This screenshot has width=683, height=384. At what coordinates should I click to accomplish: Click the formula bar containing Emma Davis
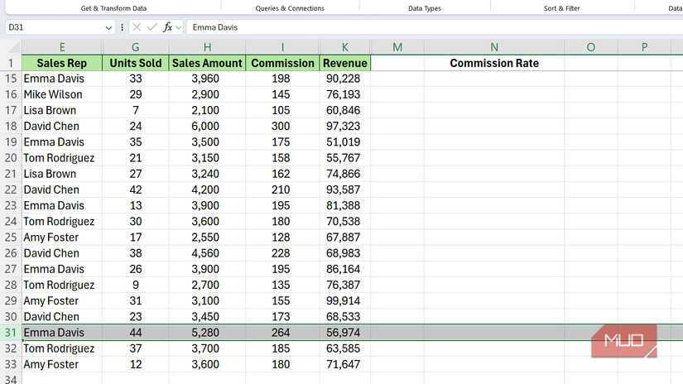pos(435,27)
